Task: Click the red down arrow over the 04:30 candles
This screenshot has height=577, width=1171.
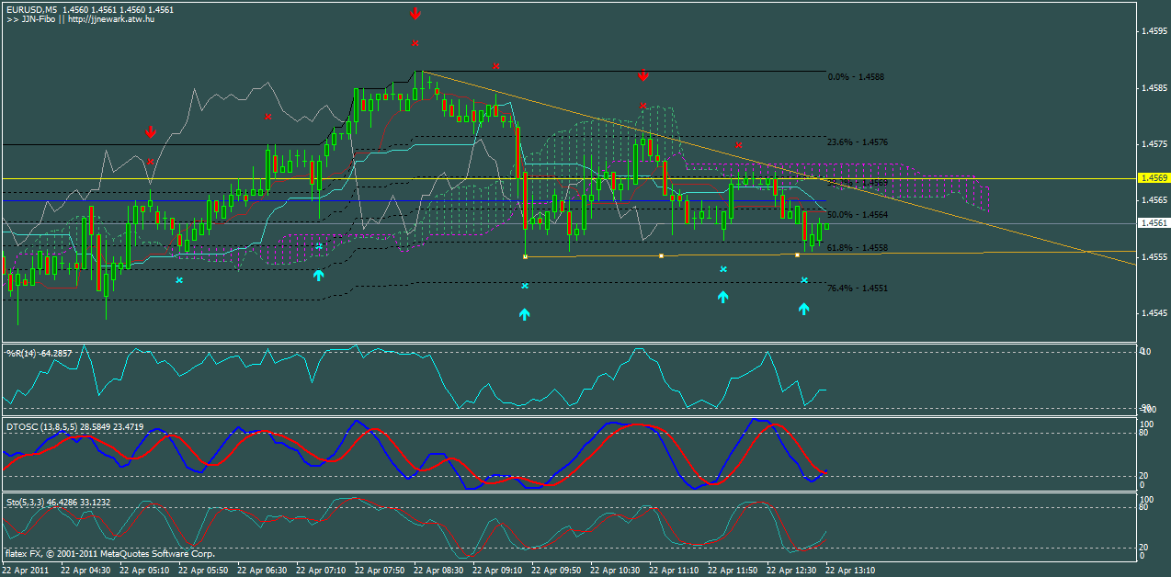Action: [x=150, y=132]
